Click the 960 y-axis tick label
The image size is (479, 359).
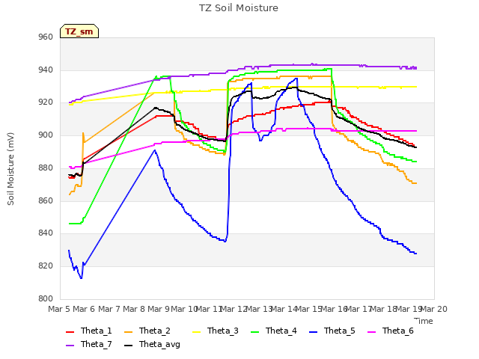pyautogui.click(x=46, y=37)
